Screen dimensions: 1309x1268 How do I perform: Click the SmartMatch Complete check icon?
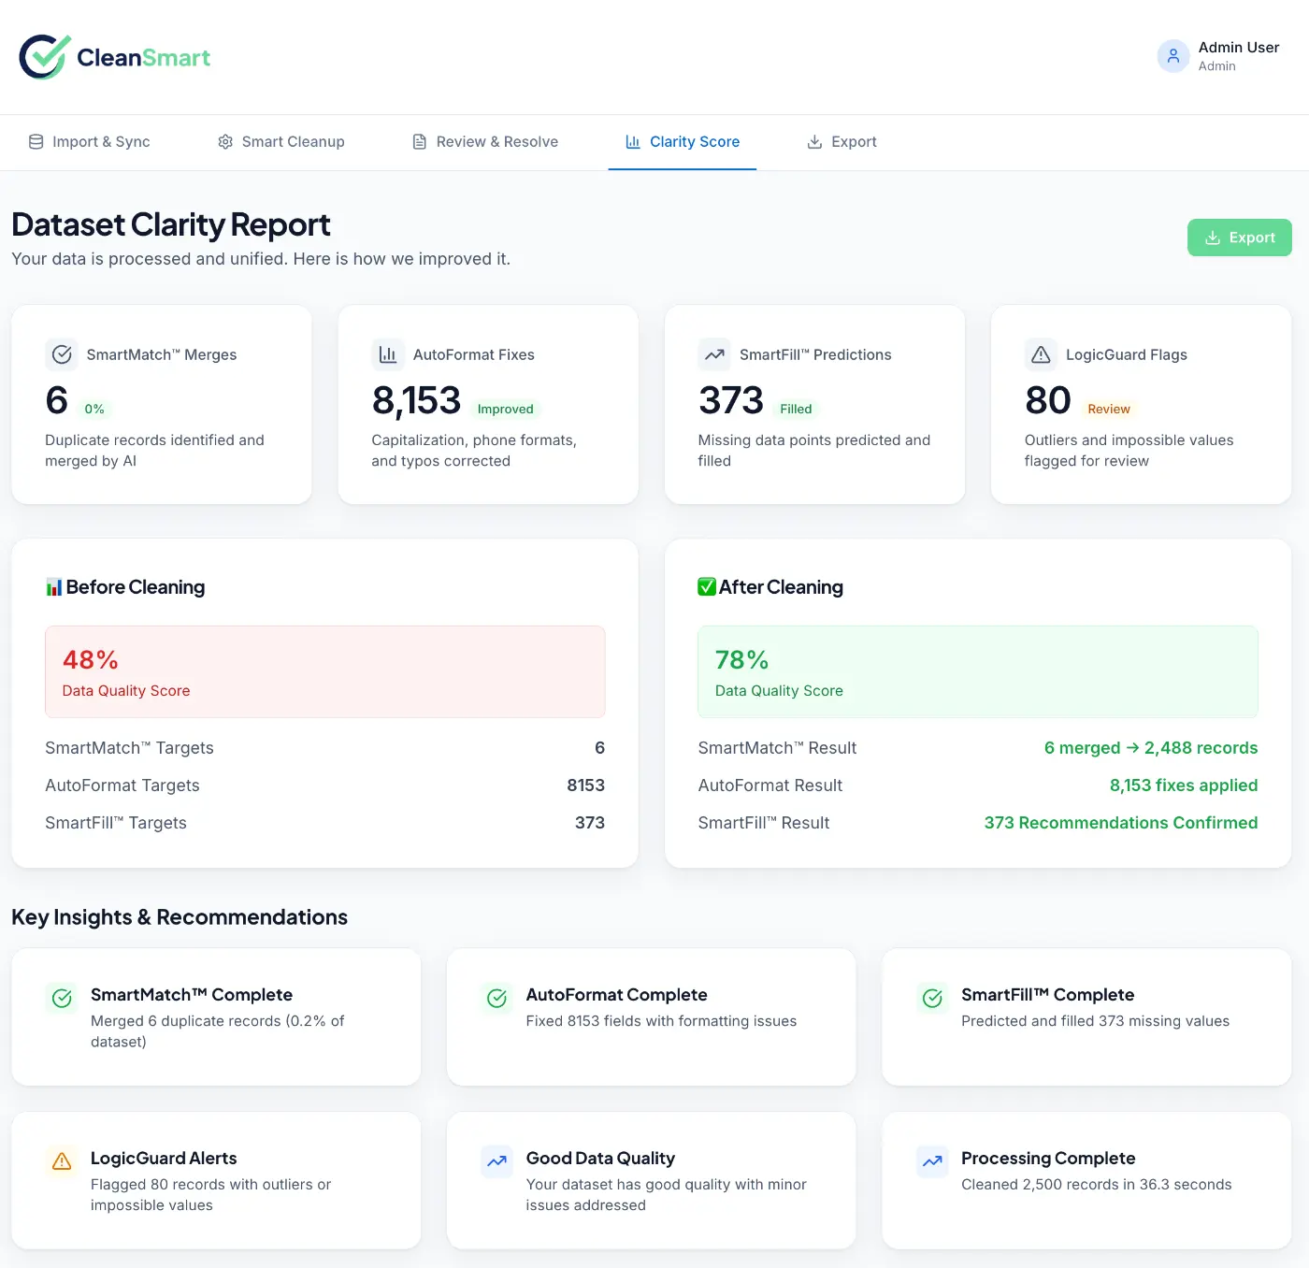point(62,999)
